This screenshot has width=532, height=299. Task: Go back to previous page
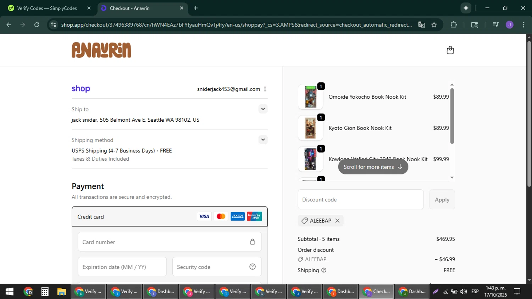coord(9,25)
